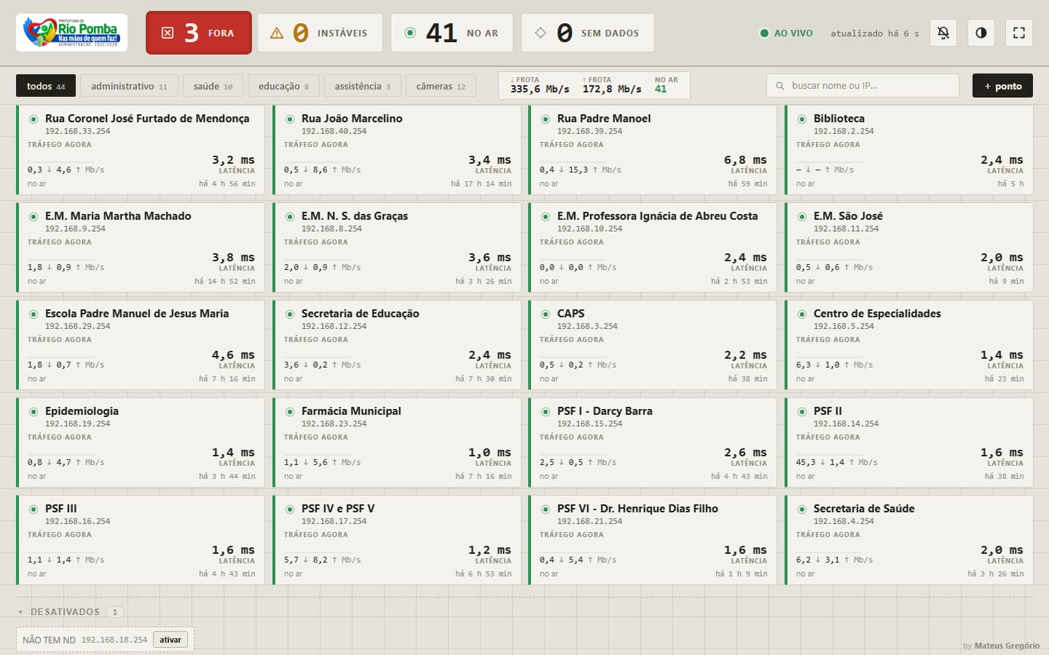Click the green dot icon in NO AR card
Screen dimensions: 1049x655
click(x=410, y=33)
